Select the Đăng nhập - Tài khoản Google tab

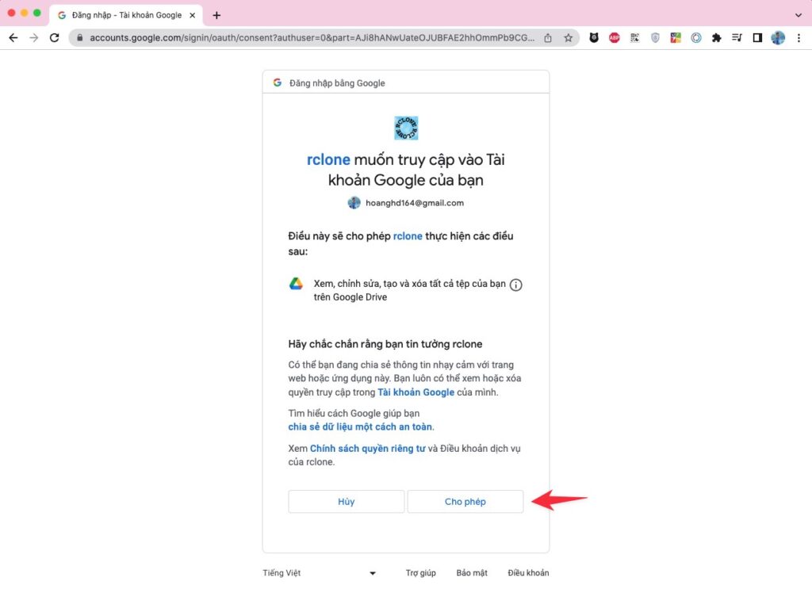[x=126, y=16]
